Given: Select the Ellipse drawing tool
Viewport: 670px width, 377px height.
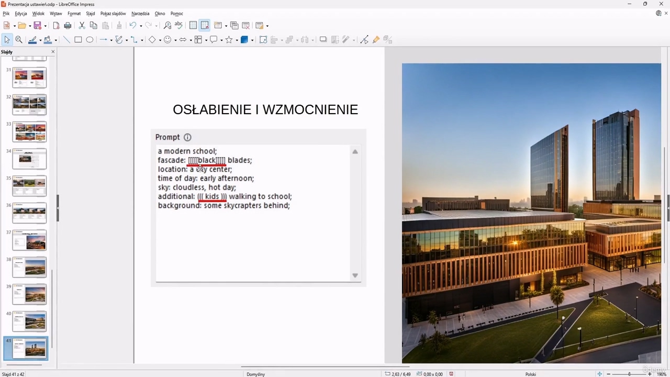Looking at the screenshot, I should click(90, 40).
